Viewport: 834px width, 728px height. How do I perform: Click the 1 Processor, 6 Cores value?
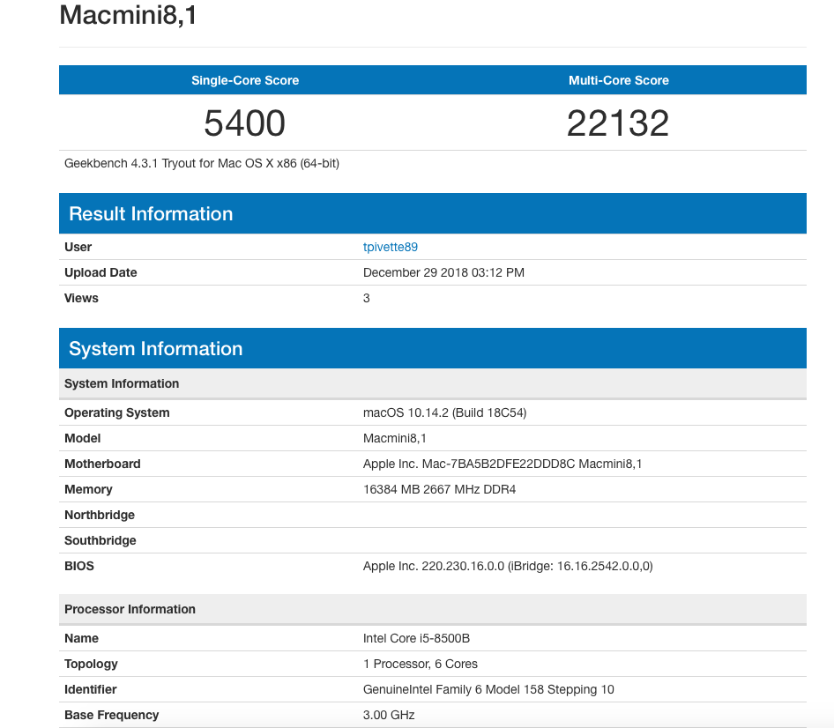[x=421, y=664]
